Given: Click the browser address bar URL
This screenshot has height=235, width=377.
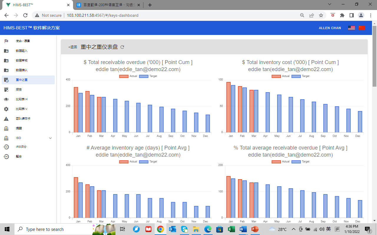Looking at the screenshot, I should point(102,15).
